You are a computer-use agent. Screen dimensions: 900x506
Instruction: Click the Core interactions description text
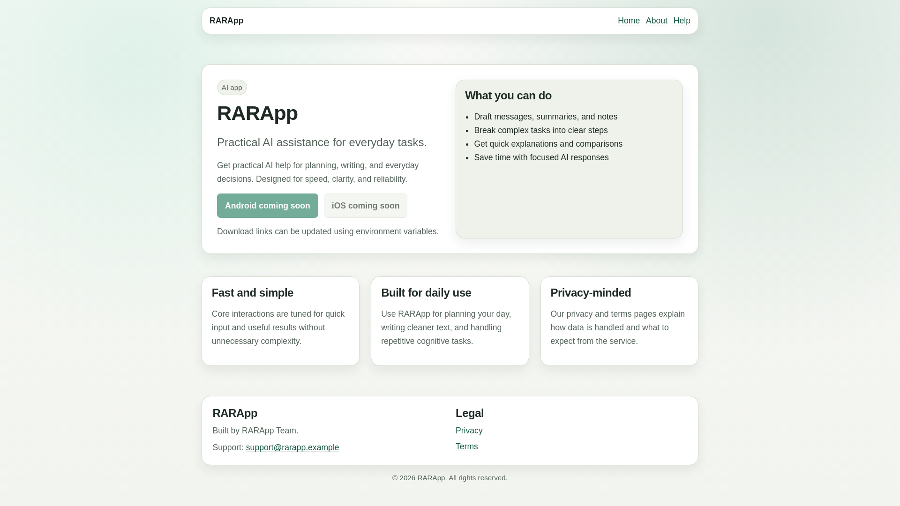tap(278, 327)
